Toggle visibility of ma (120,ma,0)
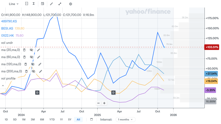Viewport: 221px width, 124px height. [33, 64]
